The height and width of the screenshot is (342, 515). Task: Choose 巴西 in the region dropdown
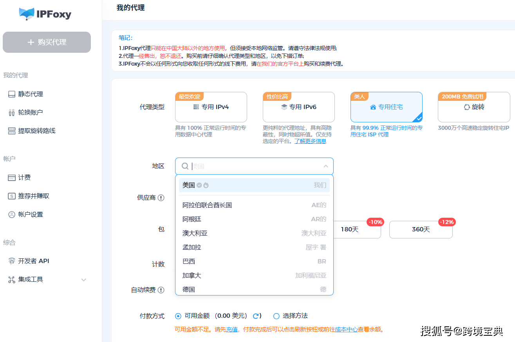[189, 261]
